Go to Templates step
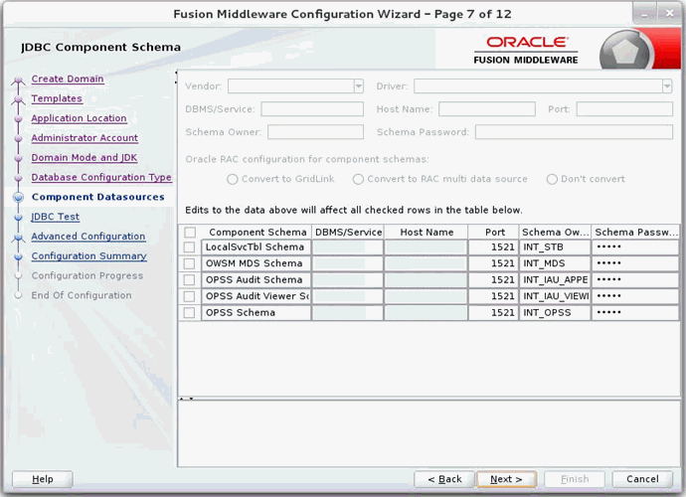The width and height of the screenshot is (686, 497). click(x=57, y=98)
